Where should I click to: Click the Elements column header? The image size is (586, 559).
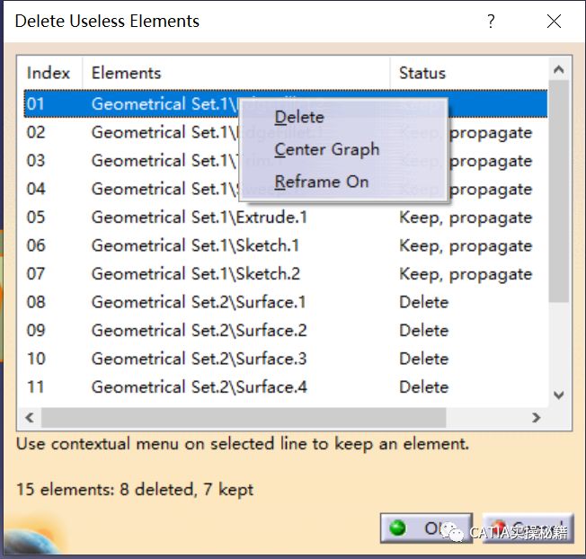(x=234, y=73)
